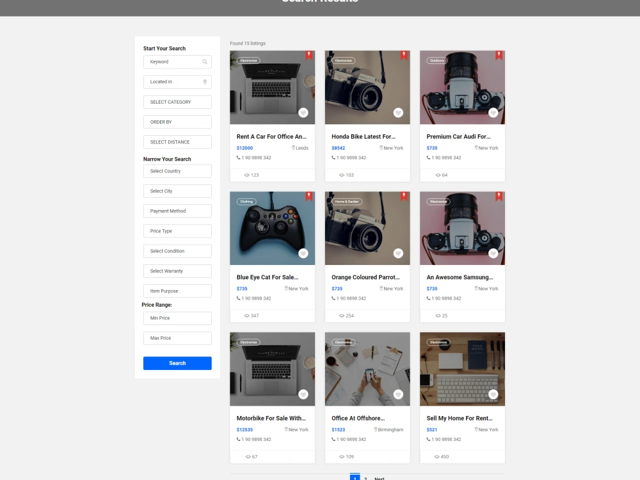Open Premium Car Audi For... title
Screen dimensions: 640x480
pyautogui.click(x=458, y=137)
